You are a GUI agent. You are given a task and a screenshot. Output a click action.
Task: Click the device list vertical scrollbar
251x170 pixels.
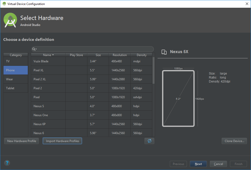pyautogui.click(x=154, y=71)
